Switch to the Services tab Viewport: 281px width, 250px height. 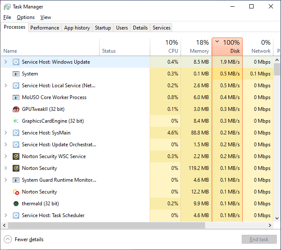pyautogui.click(x=162, y=28)
